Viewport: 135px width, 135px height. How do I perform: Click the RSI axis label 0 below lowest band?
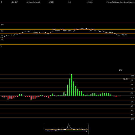1,46
